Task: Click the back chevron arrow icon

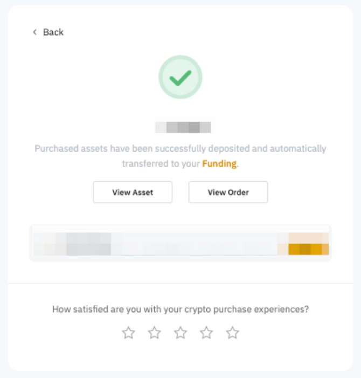Action: (x=35, y=32)
